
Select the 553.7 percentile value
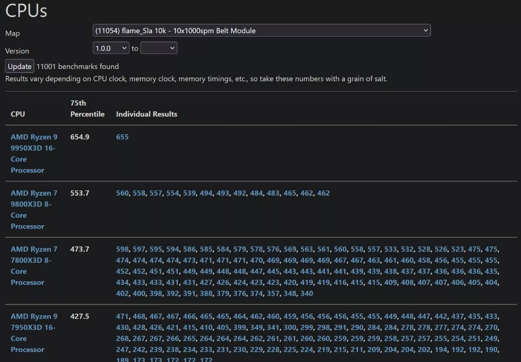pos(80,193)
